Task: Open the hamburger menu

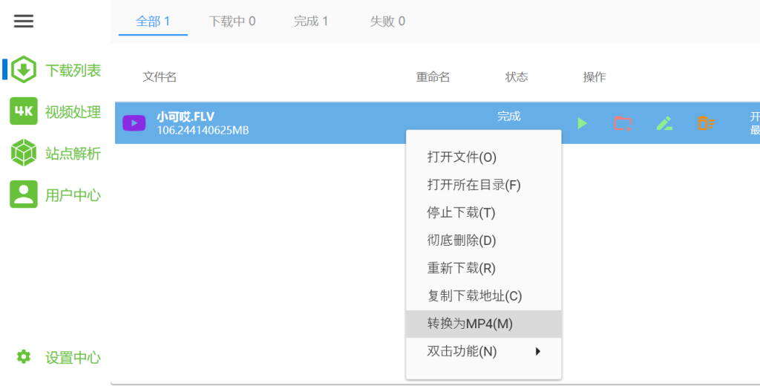Action: click(x=23, y=21)
